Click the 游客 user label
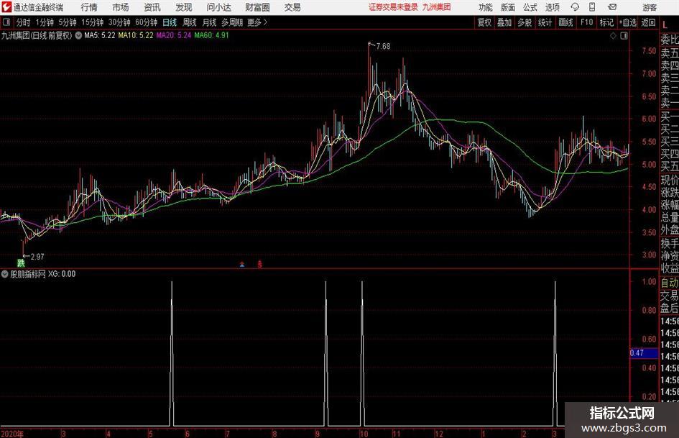The height and width of the screenshot is (438, 679). point(650,7)
